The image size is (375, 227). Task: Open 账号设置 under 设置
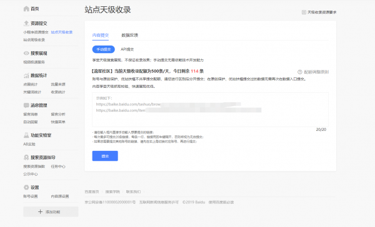coord(31,196)
